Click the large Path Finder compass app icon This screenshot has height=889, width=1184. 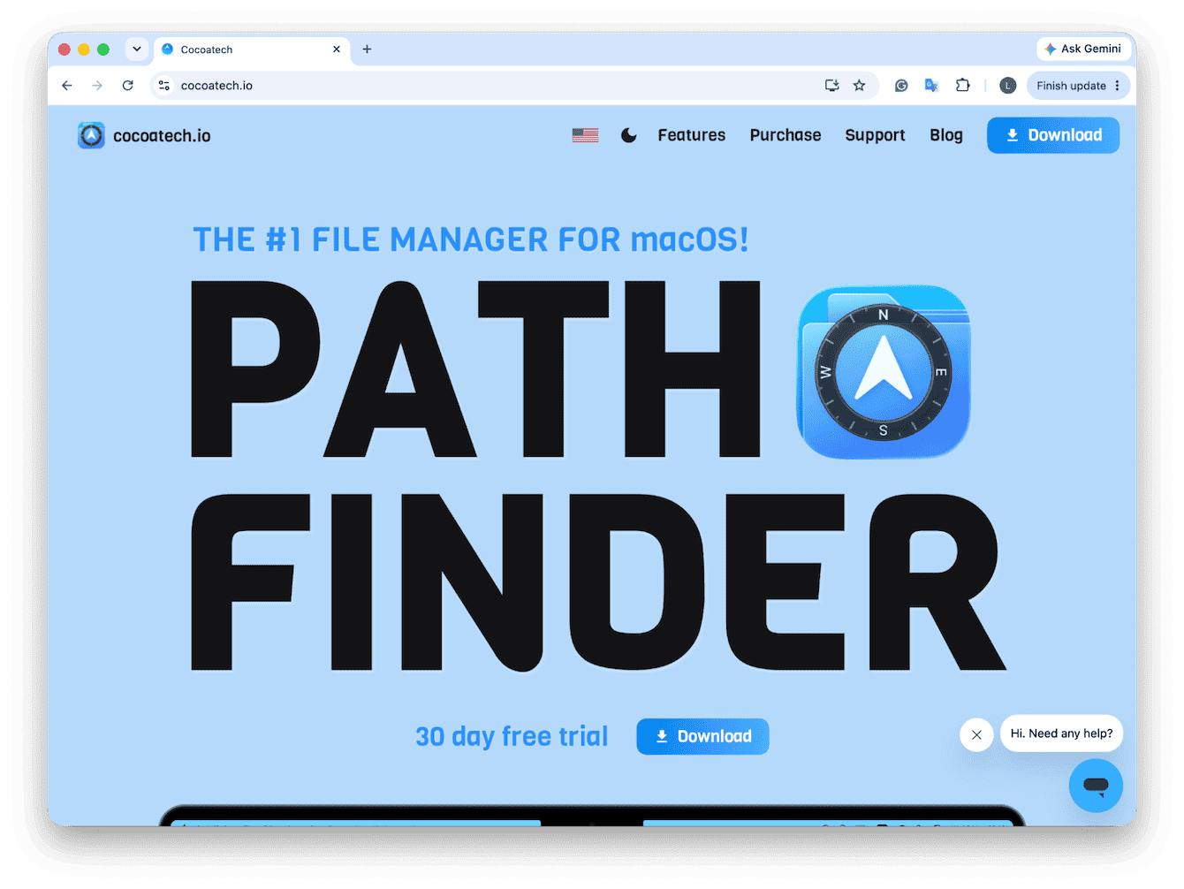coord(884,372)
